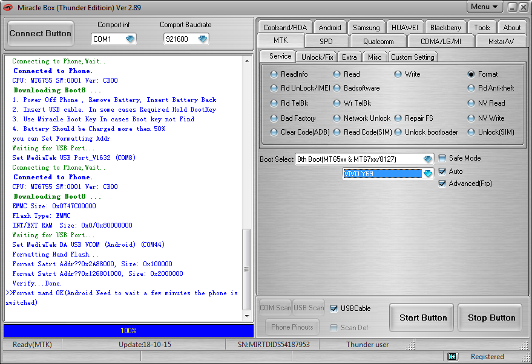Uncheck the USBCable checkbox
The height and width of the screenshot is (364, 532).
(334, 308)
